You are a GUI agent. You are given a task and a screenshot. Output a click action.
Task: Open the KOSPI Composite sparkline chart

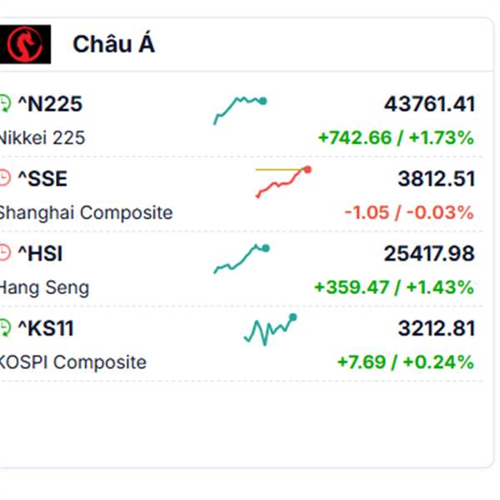coord(270,330)
